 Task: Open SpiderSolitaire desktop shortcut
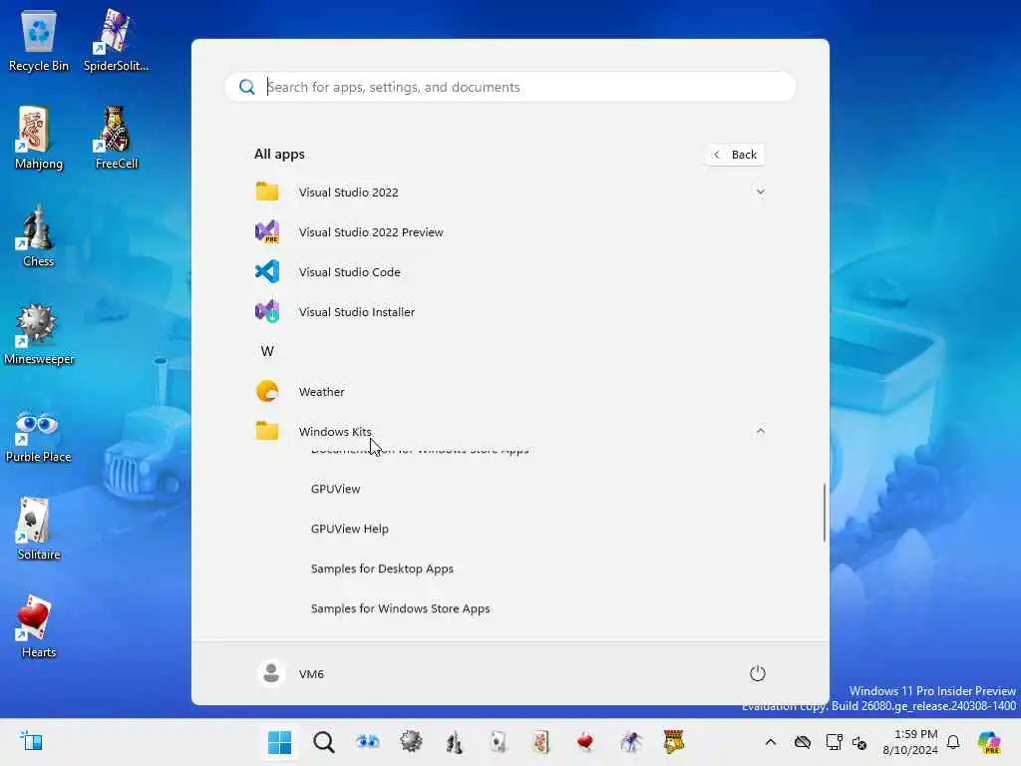(x=116, y=40)
